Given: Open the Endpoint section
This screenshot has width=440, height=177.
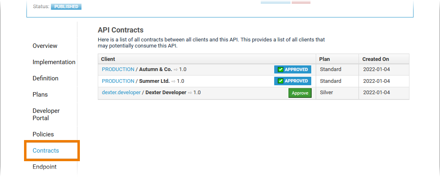Looking at the screenshot, I should click(x=44, y=167).
